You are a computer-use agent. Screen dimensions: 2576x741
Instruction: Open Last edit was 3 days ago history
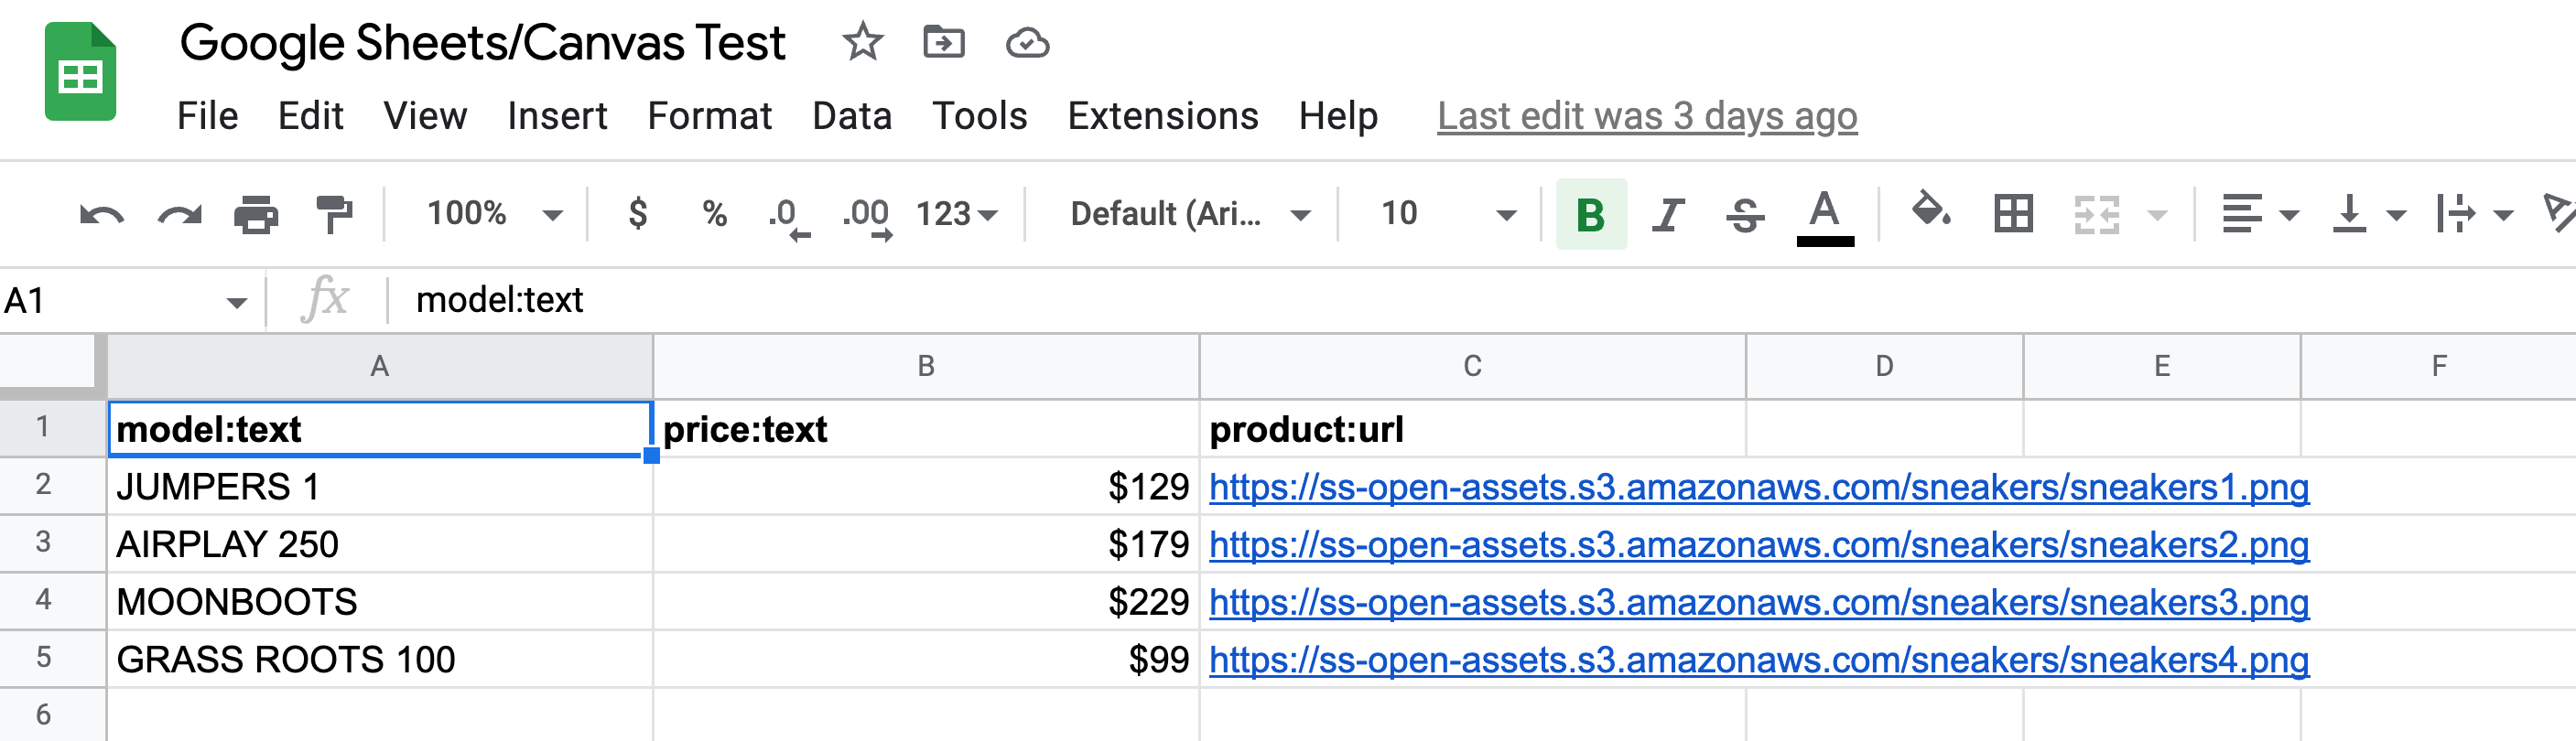pyautogui.click(x=1647, y=116)
